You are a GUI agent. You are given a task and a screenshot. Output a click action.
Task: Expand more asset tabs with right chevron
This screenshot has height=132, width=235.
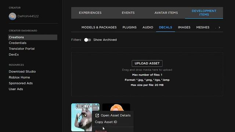click(x=219, y=27)
